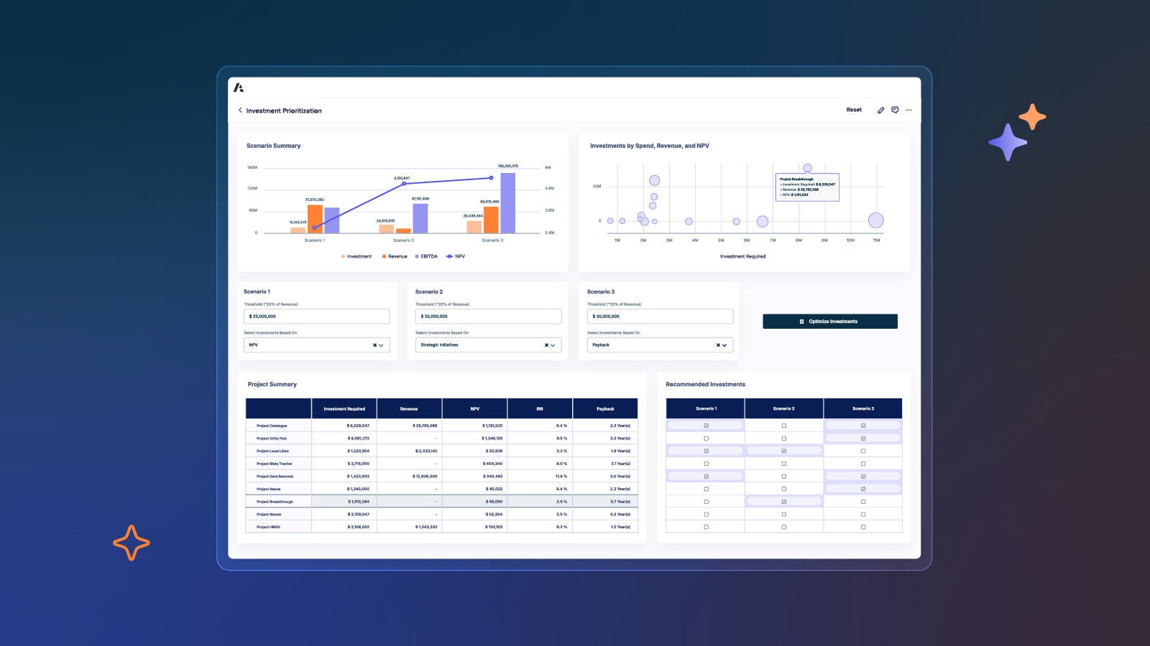Select the Project Catalogue row label
1150x646 pixels.
coord(272,426)
